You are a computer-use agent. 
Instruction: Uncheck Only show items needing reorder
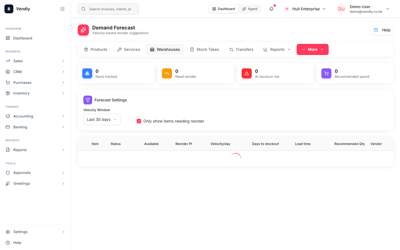click(139, 121)
